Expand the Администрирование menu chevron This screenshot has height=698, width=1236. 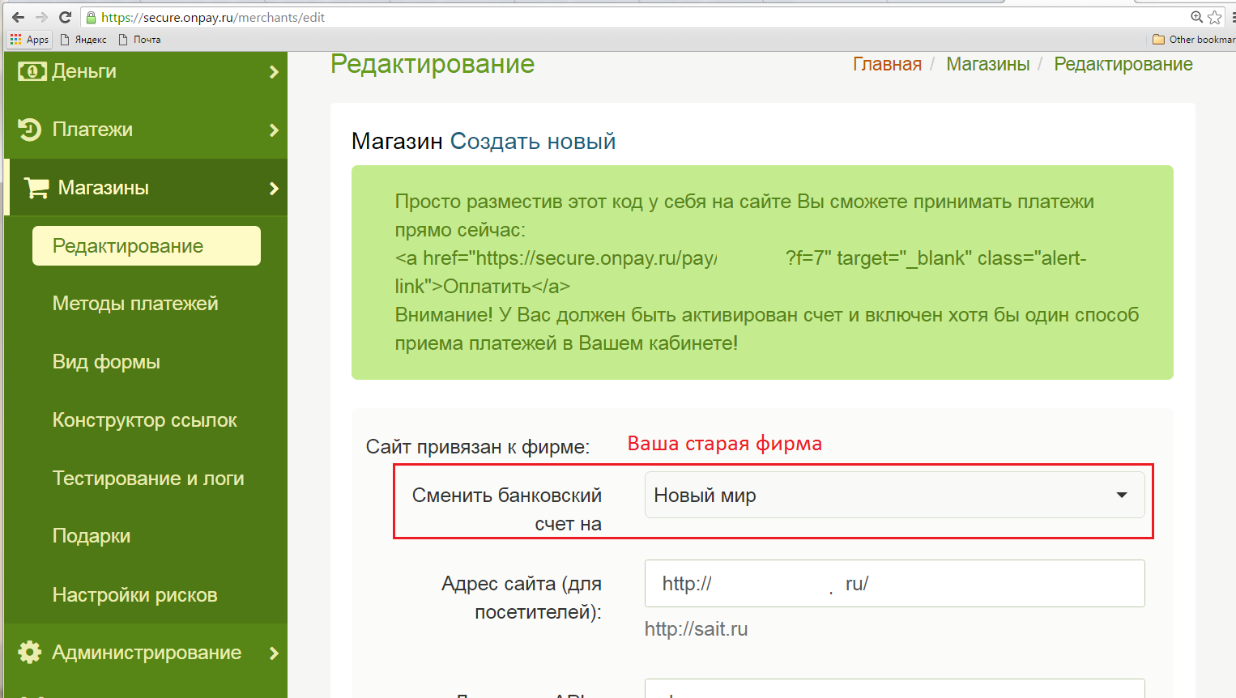click(x=274, y=653)
